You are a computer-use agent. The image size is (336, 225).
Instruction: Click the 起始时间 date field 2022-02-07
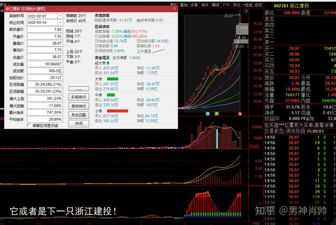pyautogui.click(x=42, y=16)
